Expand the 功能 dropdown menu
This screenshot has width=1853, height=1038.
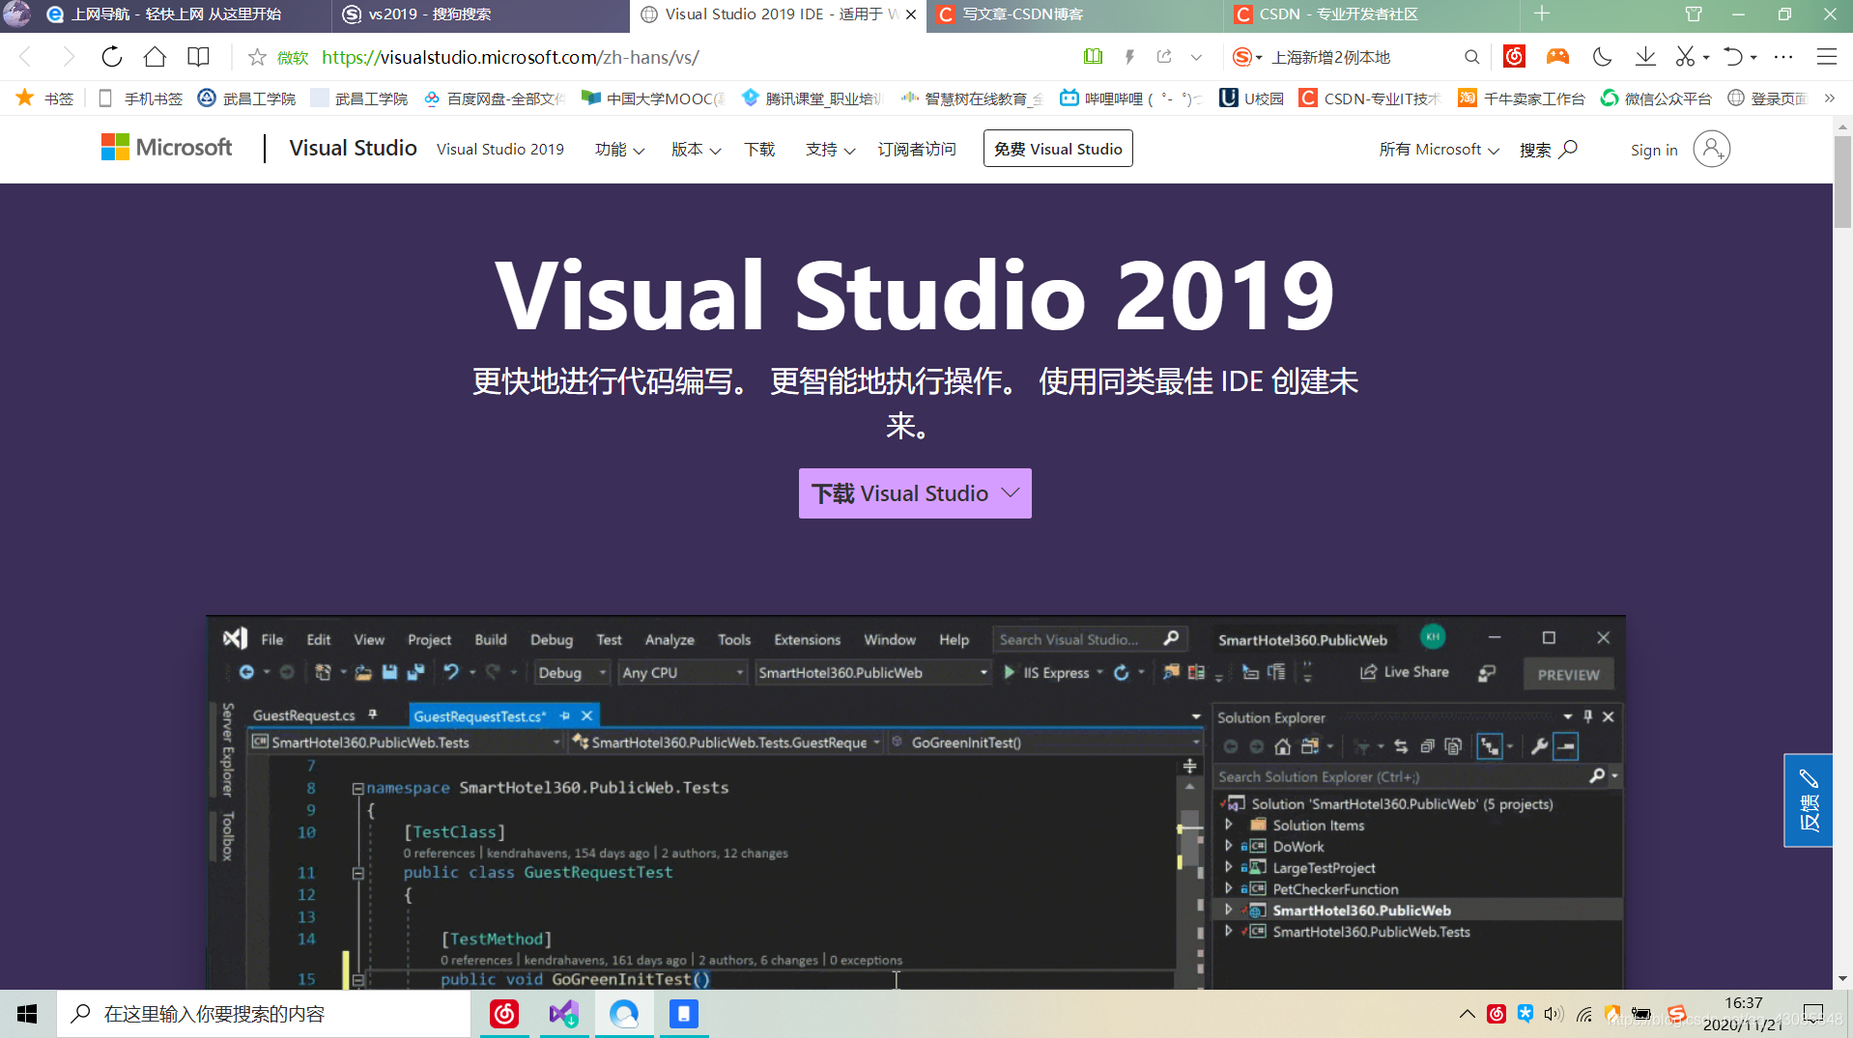coord(619,150)
